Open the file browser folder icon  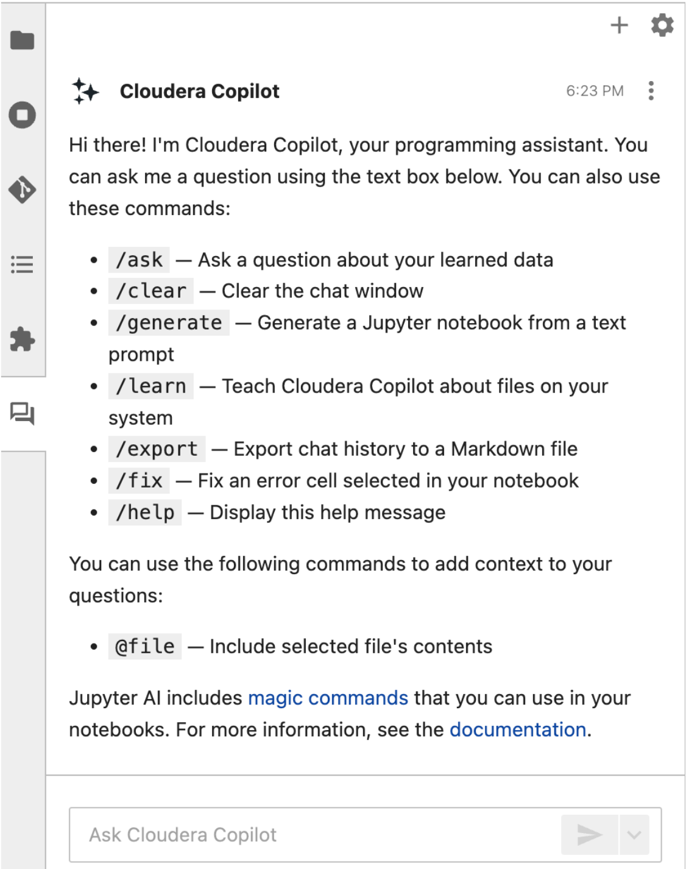(23, 40)
